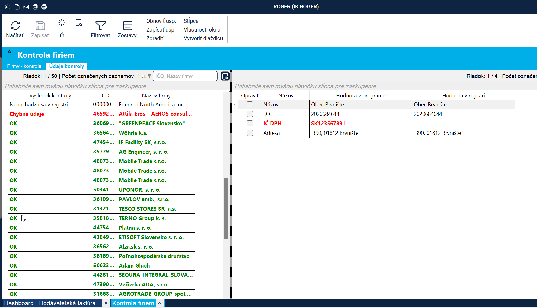This screenshot has height=308, width=537.
Task: Check the Opraviť box for IČ DPH
Action: [x=250, y=124]
